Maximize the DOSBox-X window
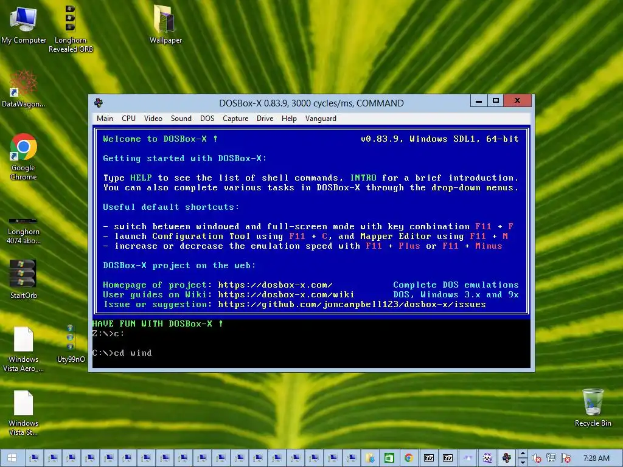623x467 pixels. pyautogui.click(x=495, y=101)
